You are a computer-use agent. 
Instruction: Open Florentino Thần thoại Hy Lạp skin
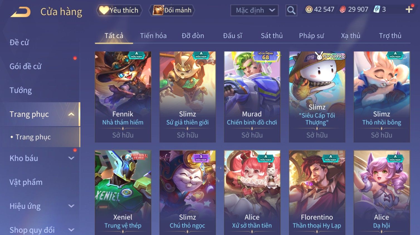[317, 193]
